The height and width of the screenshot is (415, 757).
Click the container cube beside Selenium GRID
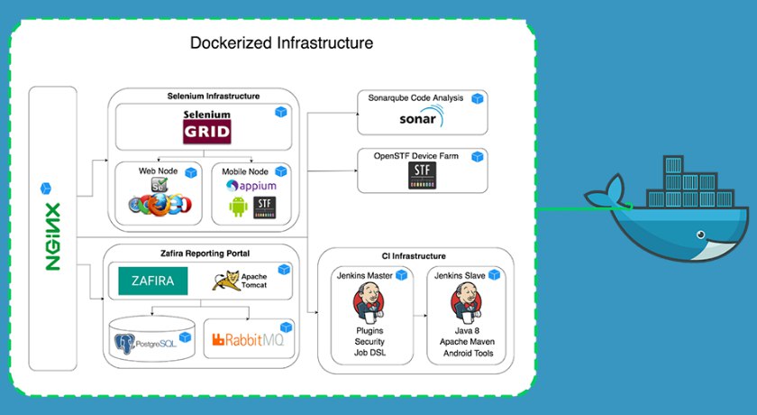[281, 112]
